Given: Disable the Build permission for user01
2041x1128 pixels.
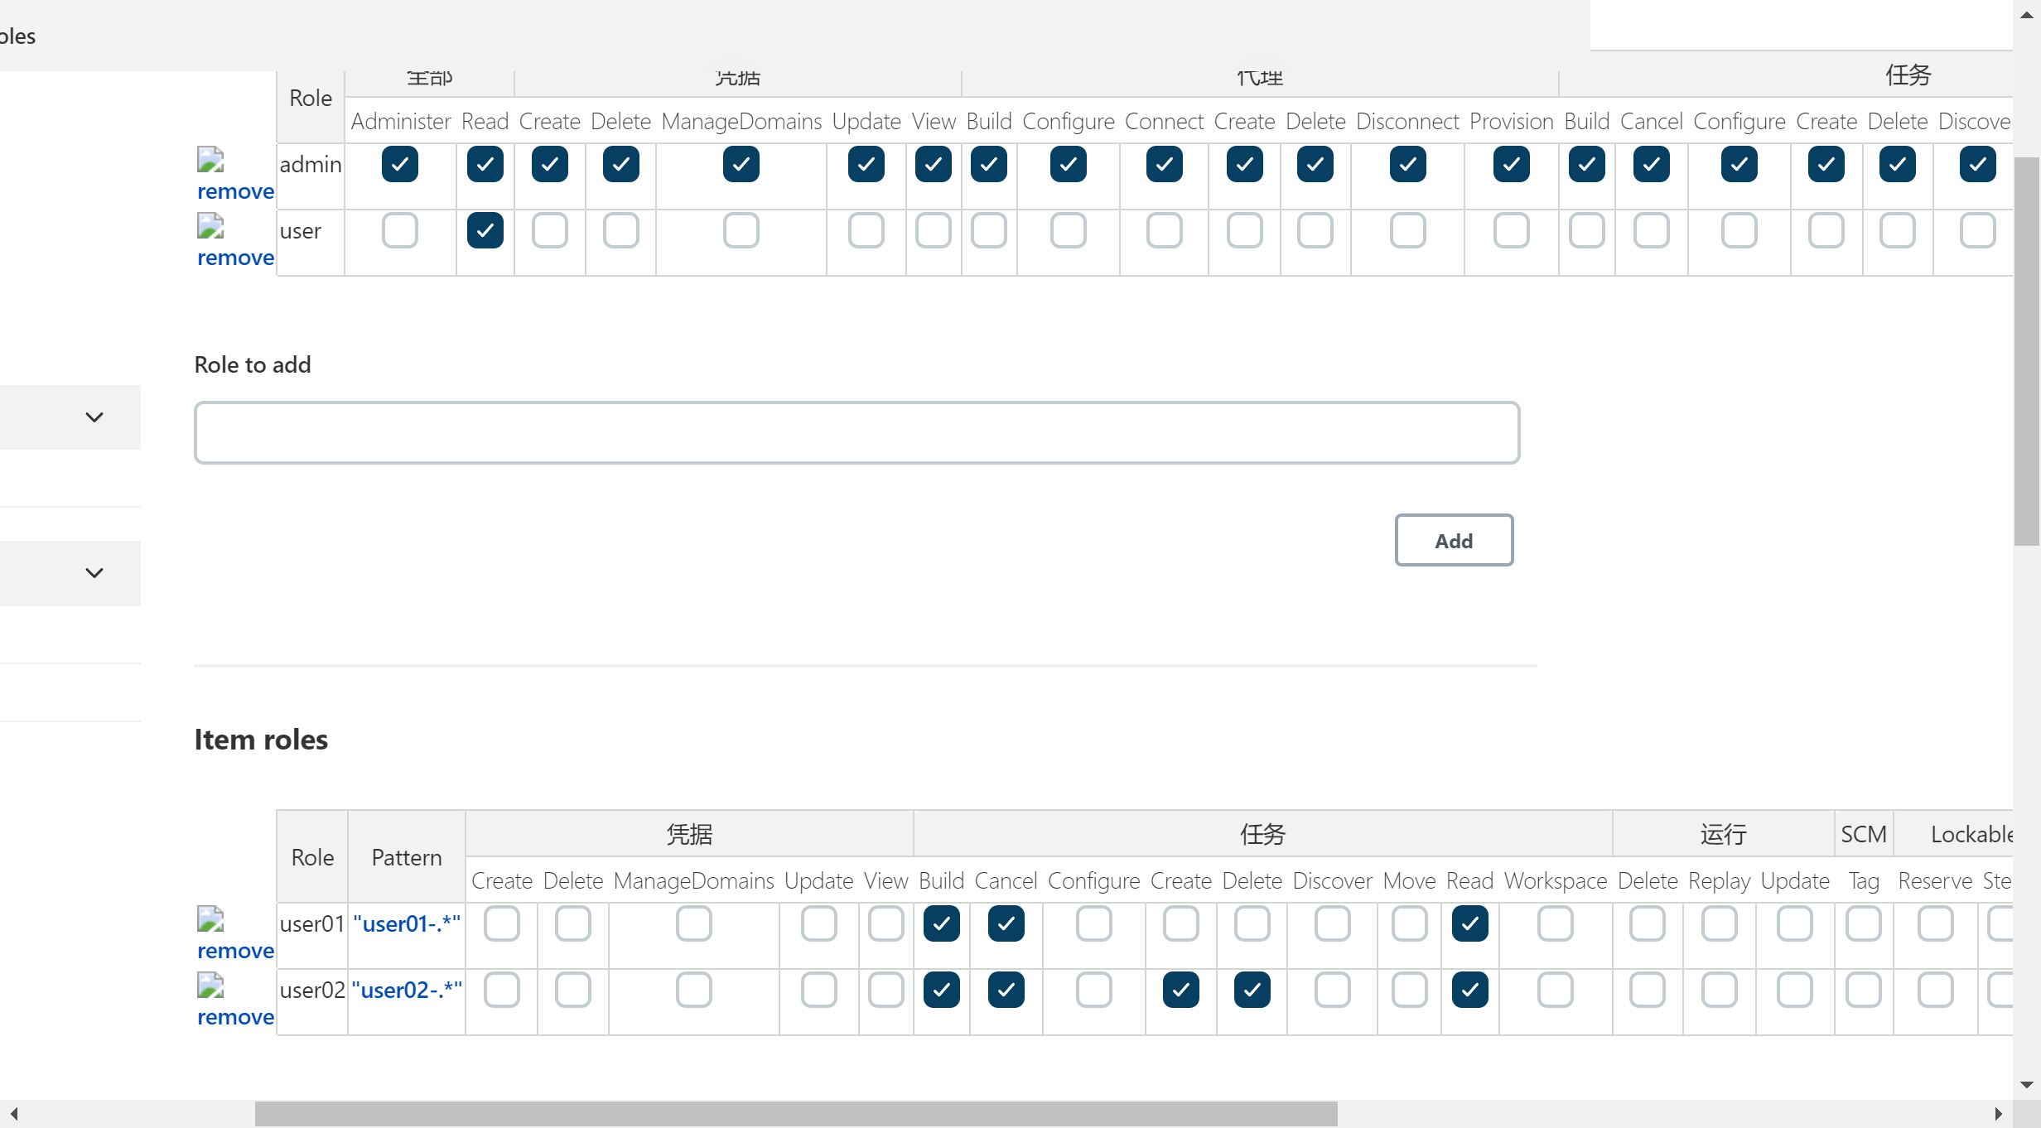Looking at the screenshot, I should pos(941,923).
